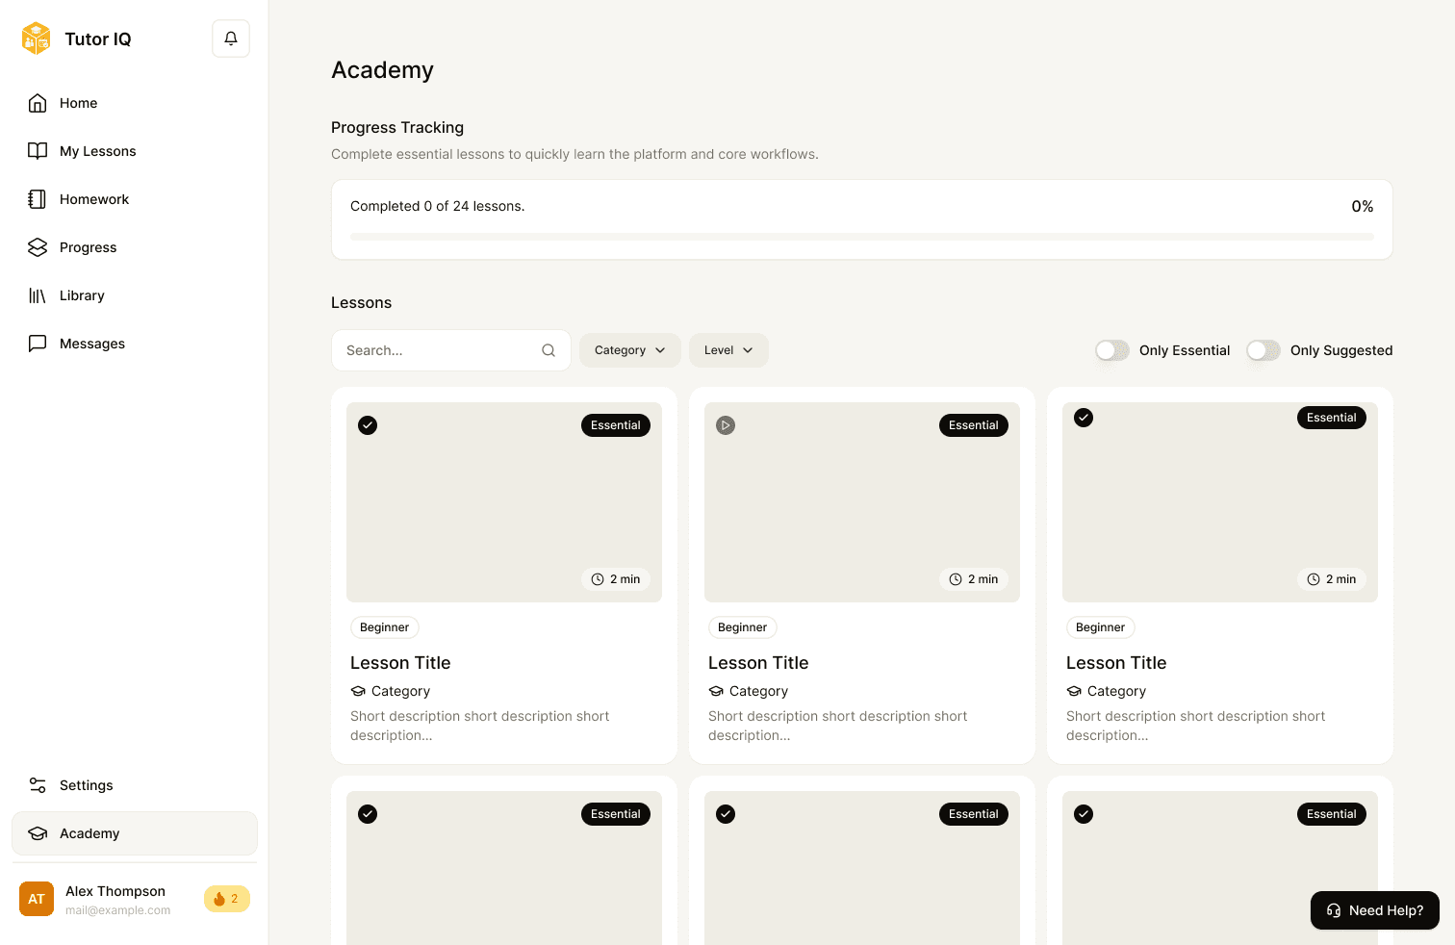Go to Home in the sidebar
Screen dimensions: 1455x945
point(135,103)
